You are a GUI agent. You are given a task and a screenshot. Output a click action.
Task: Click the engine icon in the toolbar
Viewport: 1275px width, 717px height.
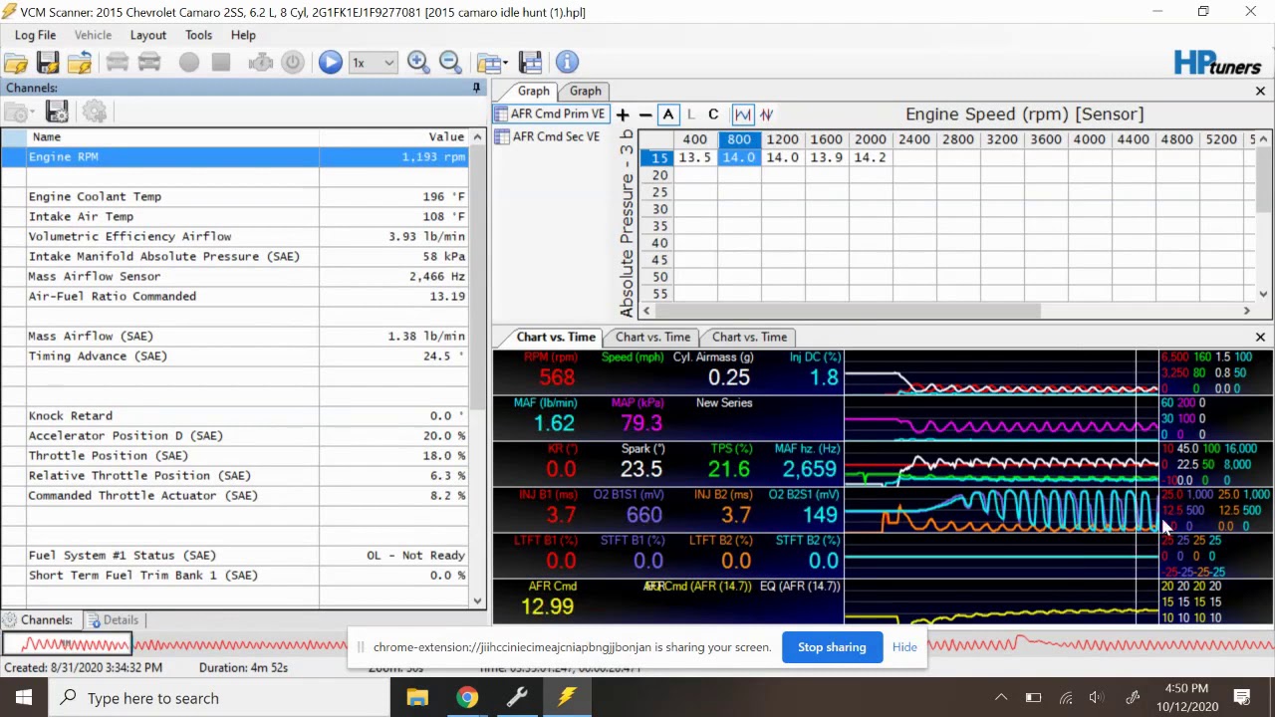261,63
